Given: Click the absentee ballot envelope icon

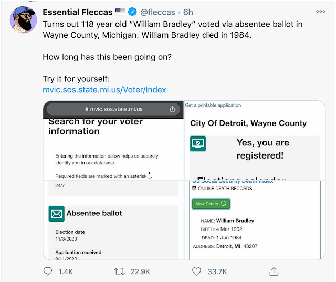Looking at the screenshot, I should [56, 213].
